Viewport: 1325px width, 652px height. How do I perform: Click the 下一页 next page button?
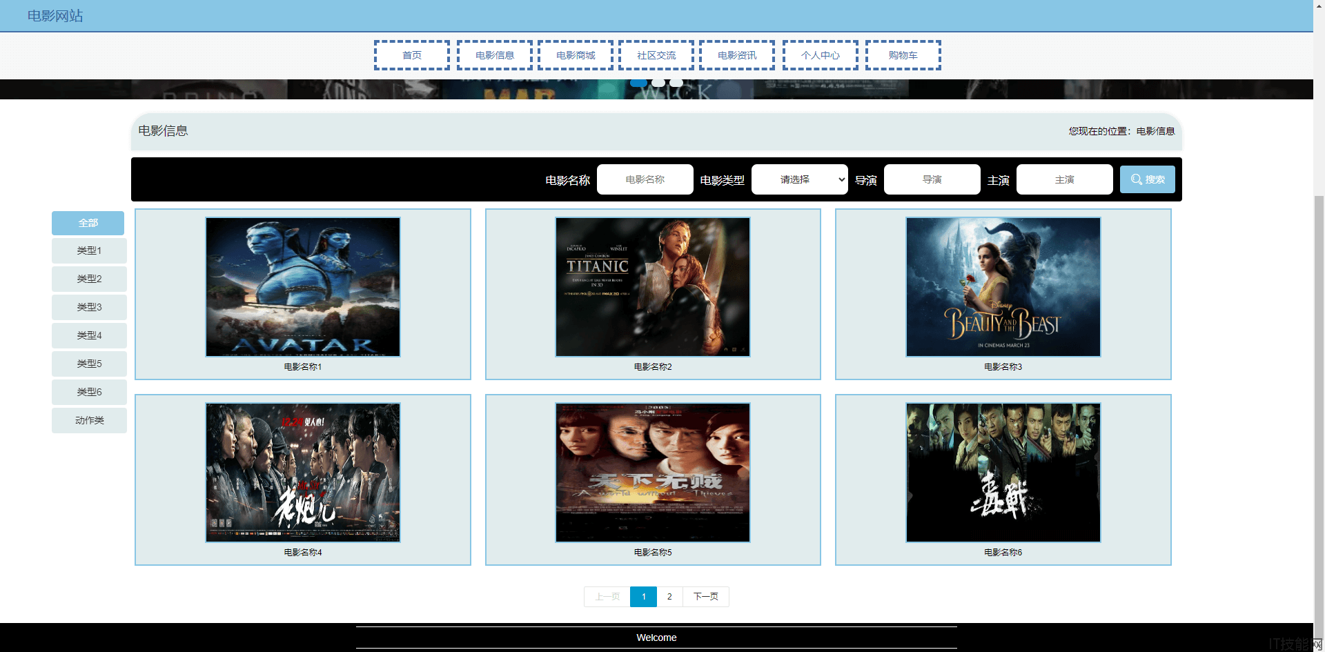[x=706, y=597]
